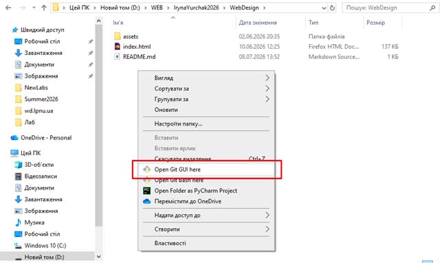Expand the Групувати за submenu
442x263 pixels.
pos(206,99)
